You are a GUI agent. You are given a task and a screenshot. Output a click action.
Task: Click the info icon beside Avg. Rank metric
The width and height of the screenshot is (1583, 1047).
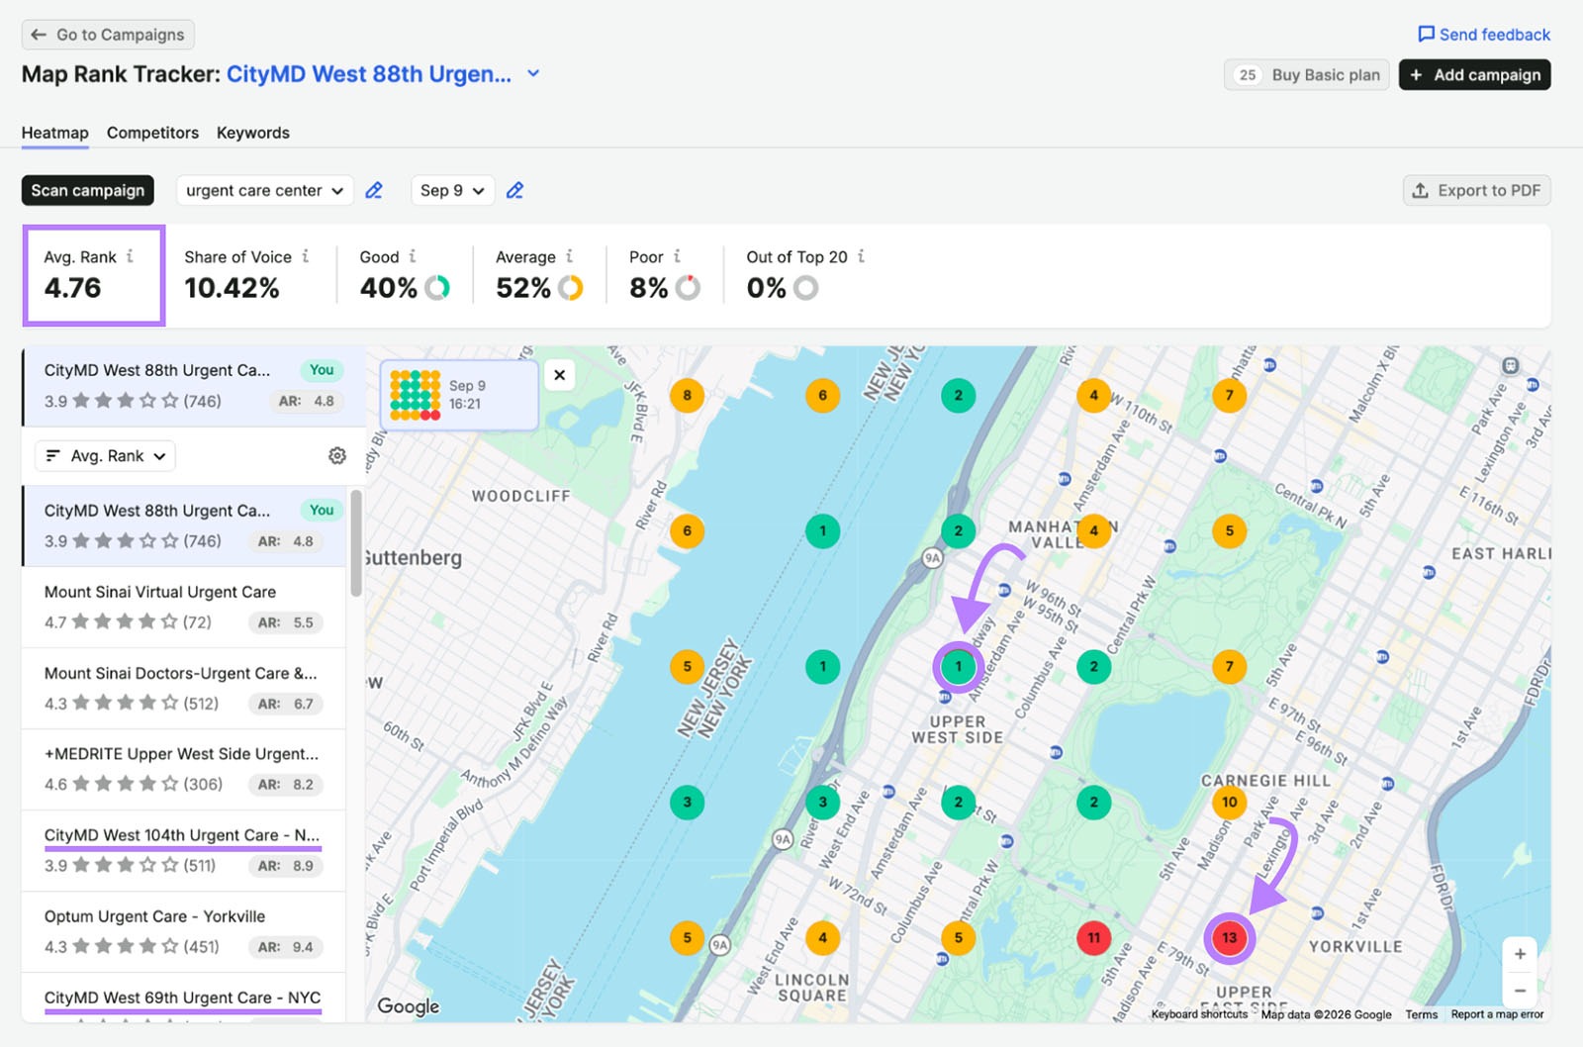(130, 256)
